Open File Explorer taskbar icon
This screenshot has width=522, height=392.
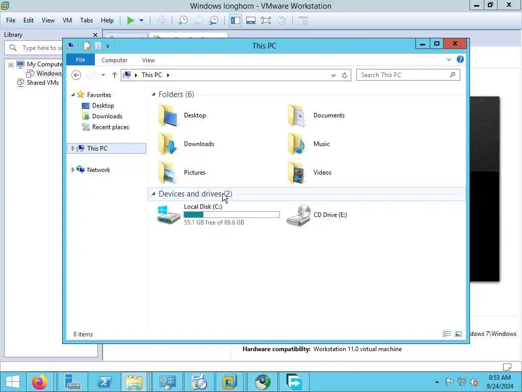tap(134, 382)
